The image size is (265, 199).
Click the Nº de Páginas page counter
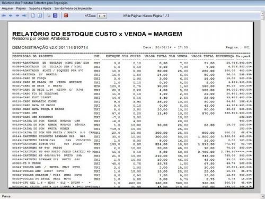(146, 16)
